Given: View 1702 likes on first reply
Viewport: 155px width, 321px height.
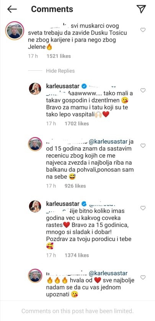Looking at the screenshot, I should pos(77,123).
